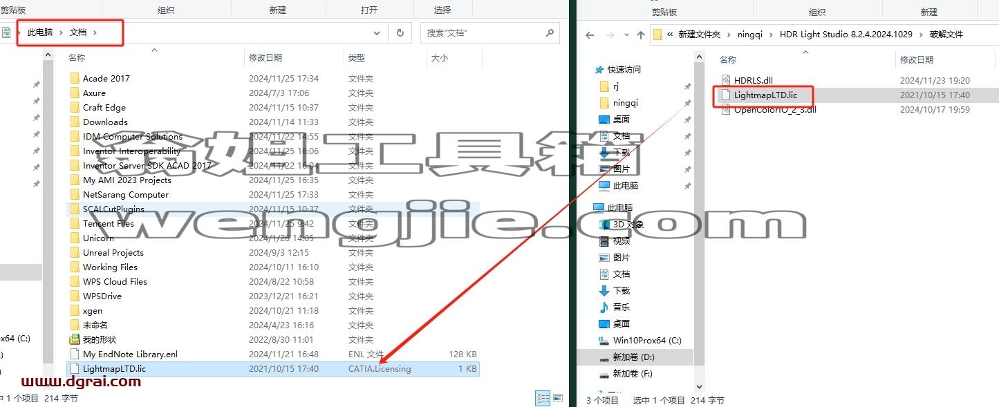Select the WPS Cloud Files folder
This screenshot has height=407, width=999.
tap(115, 282)
